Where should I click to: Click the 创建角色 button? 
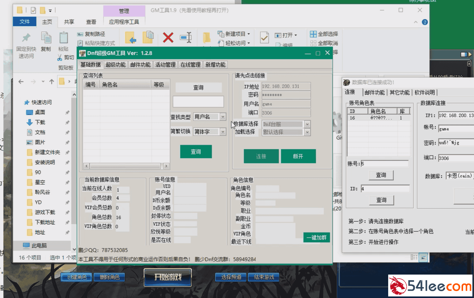pyautogui.click(x=77, y=277)
